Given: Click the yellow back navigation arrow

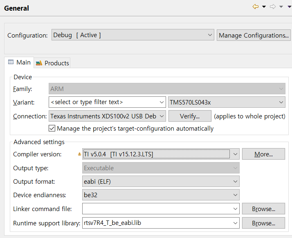Looking at the screenshot, I should pos(256,7).
